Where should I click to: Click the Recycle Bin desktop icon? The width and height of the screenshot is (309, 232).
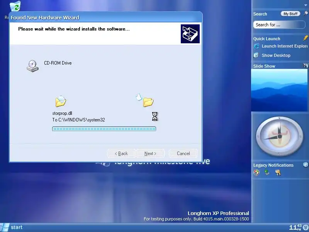coord(15,6)
